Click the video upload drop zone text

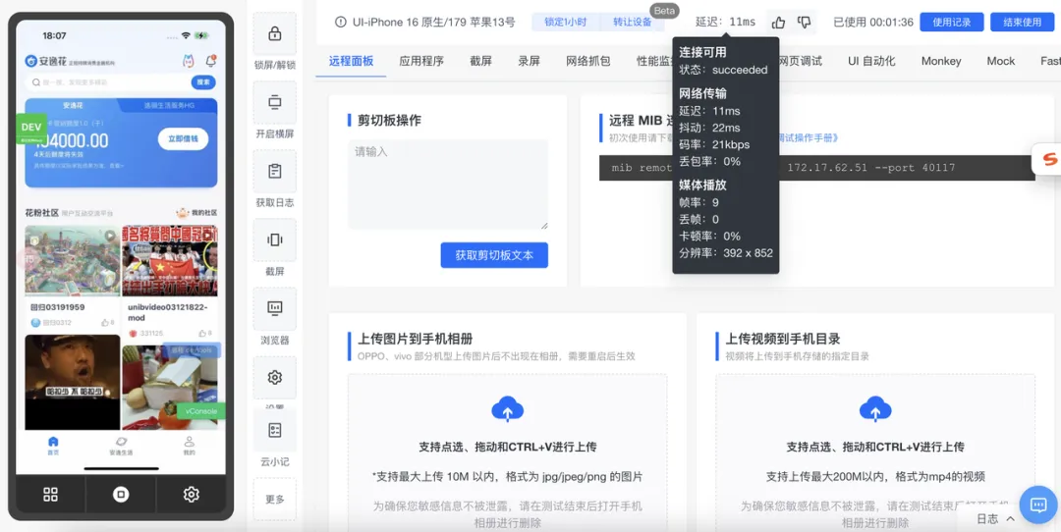pyautogui.click(x=875, y=447)
